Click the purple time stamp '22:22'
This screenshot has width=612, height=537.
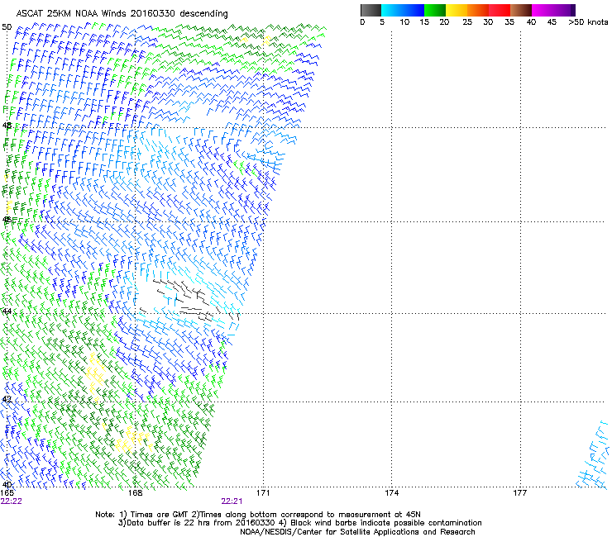(x=12, y=501)
